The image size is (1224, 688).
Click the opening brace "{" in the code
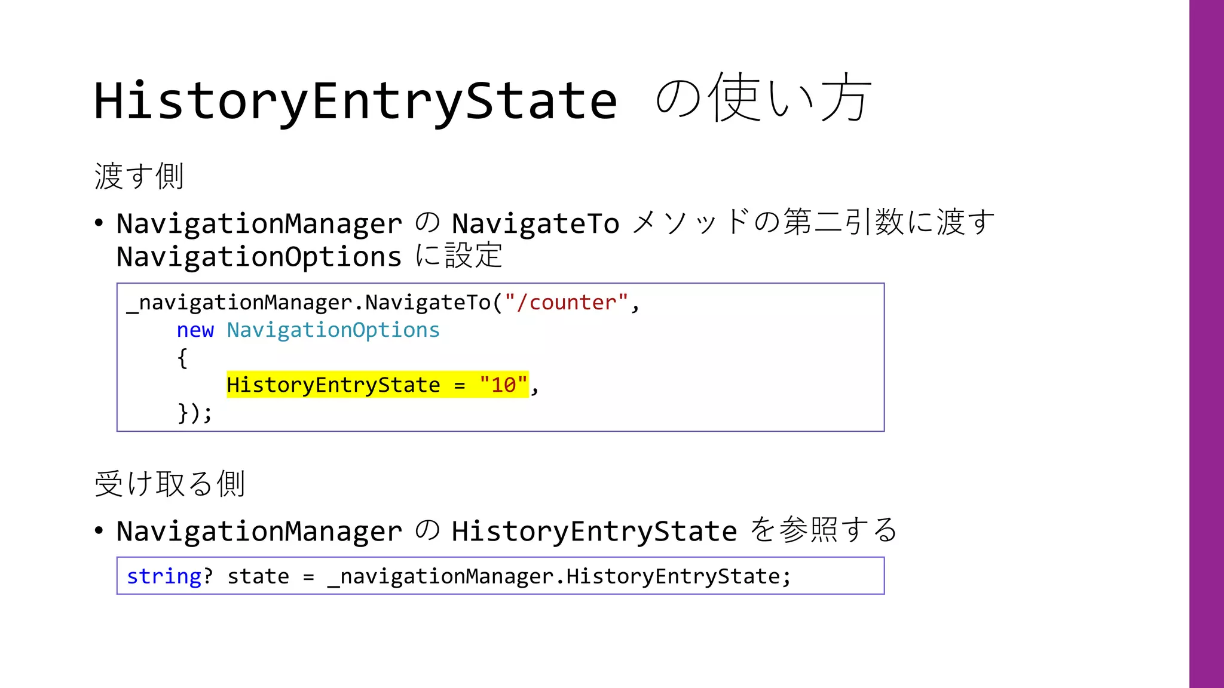182,358
